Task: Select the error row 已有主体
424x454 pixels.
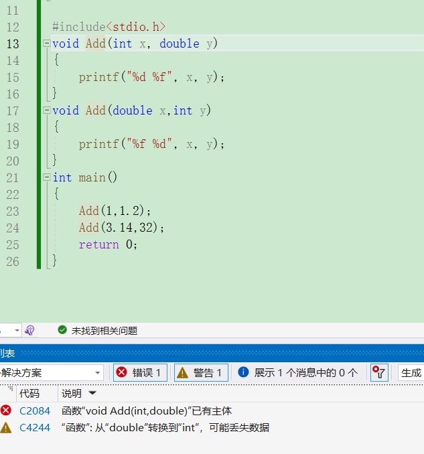Action: coord(212,411)
